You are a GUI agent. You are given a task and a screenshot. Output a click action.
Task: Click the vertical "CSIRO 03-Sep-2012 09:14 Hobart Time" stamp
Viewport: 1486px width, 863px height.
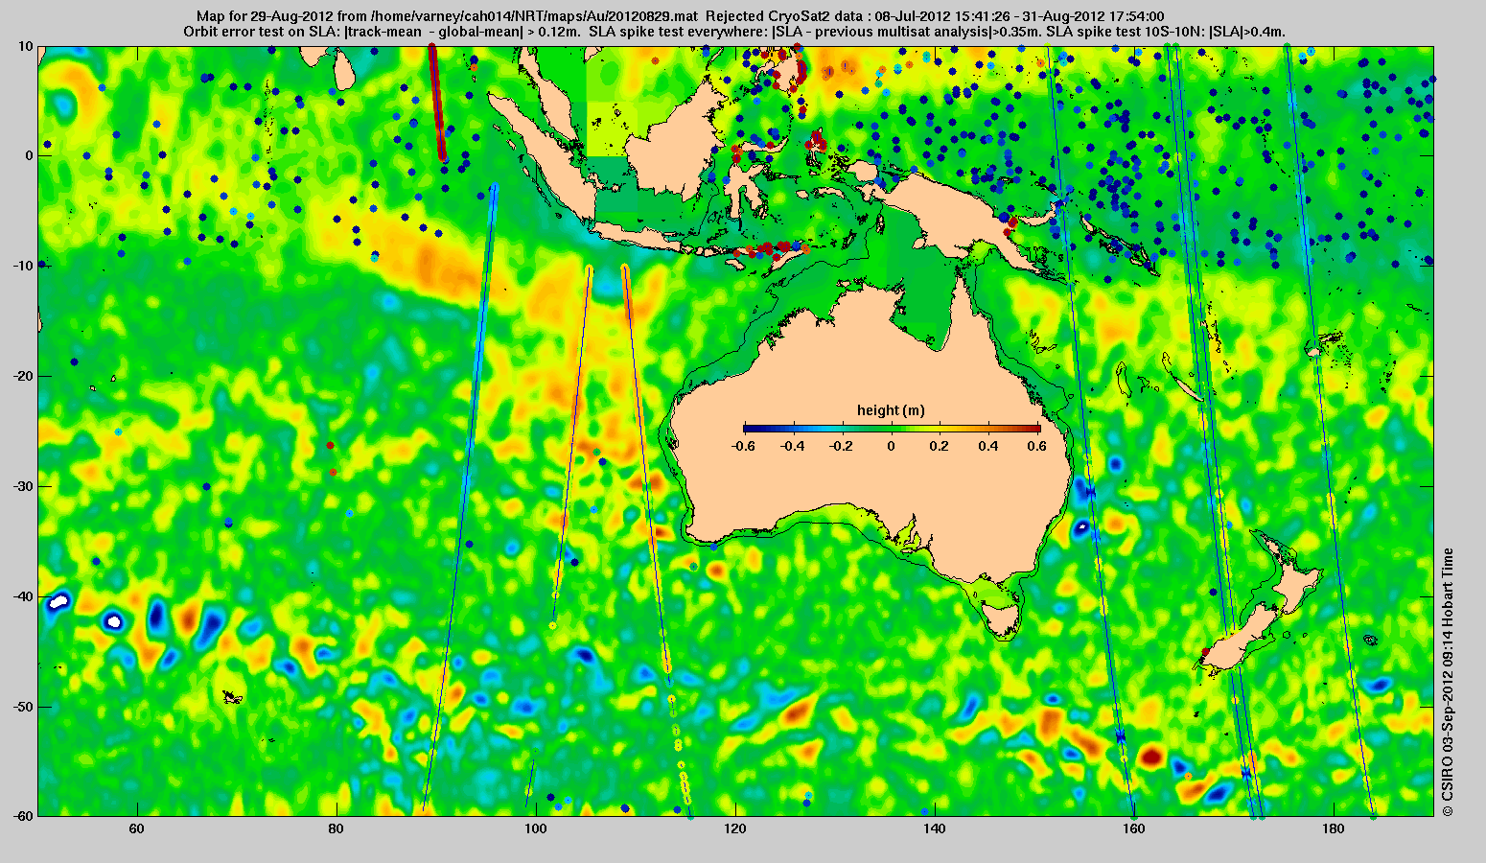1448,683
